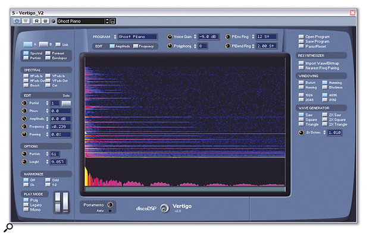Click the Voice Gain knob
The height and width of the screenshot is (236, 369).
coord(170,37)
